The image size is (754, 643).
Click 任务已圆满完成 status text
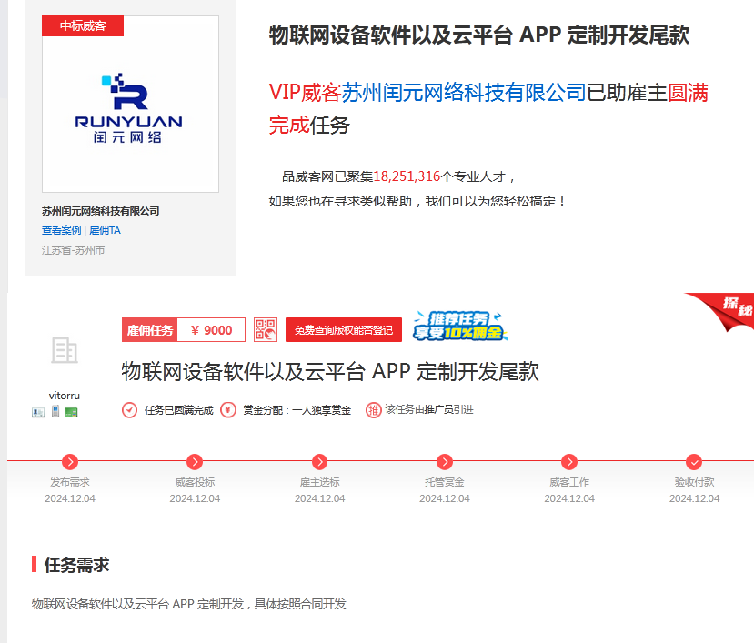(x=178, y=410)
